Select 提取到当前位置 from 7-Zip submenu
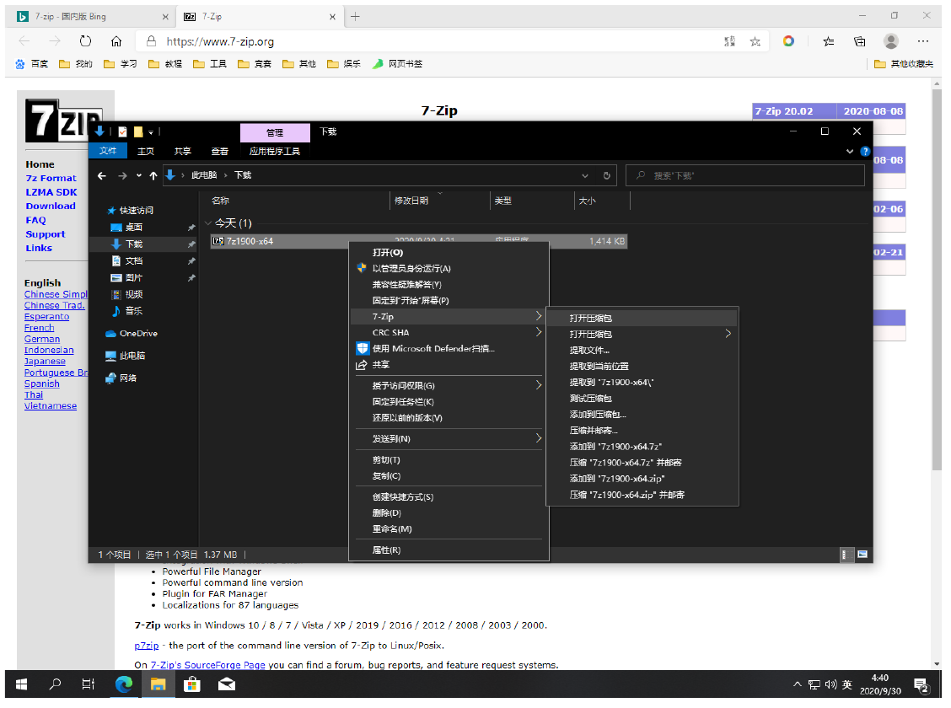This screenshot has height=708, width=951. (599, 367)
